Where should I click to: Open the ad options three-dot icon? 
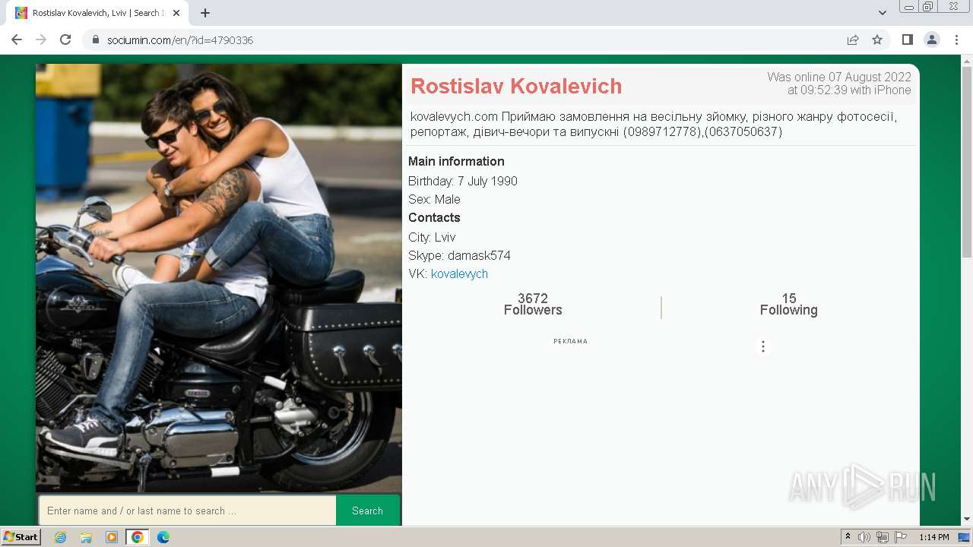(763, 346)
